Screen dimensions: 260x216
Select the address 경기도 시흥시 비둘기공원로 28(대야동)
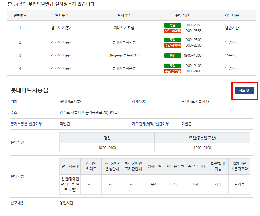tap(89, 113)
